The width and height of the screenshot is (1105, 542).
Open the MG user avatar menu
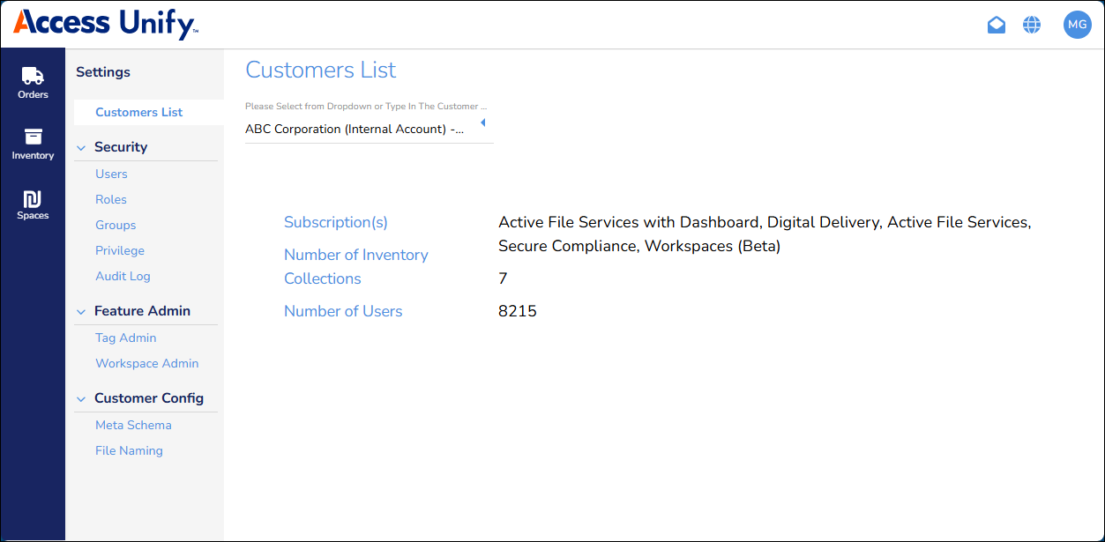(1077, 25)
